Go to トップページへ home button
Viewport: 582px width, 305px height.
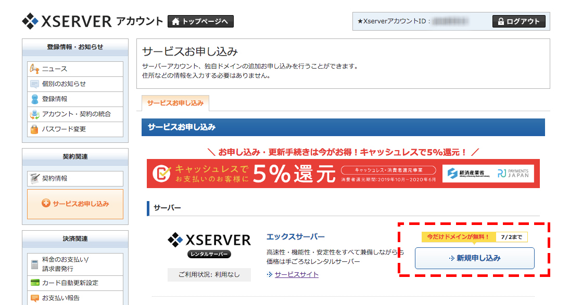click(x=200, y=21)
